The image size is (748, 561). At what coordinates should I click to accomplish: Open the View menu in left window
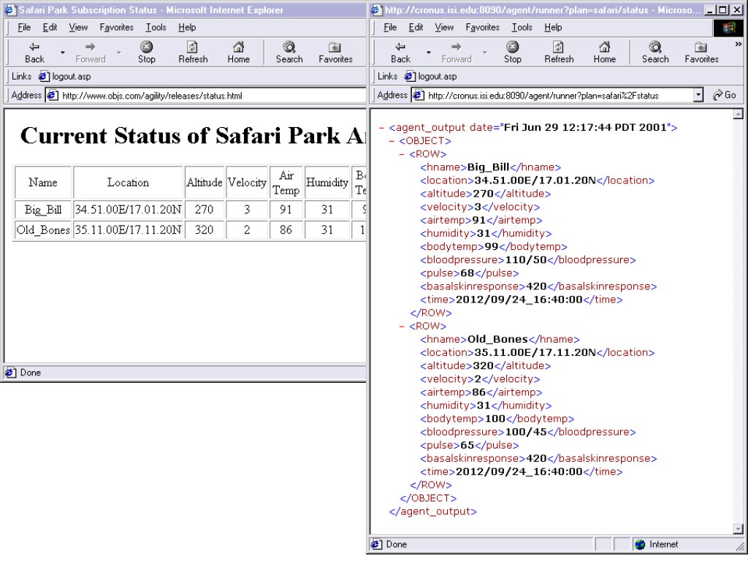(x=78, y=27)
